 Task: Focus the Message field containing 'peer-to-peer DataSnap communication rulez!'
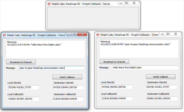52,68
